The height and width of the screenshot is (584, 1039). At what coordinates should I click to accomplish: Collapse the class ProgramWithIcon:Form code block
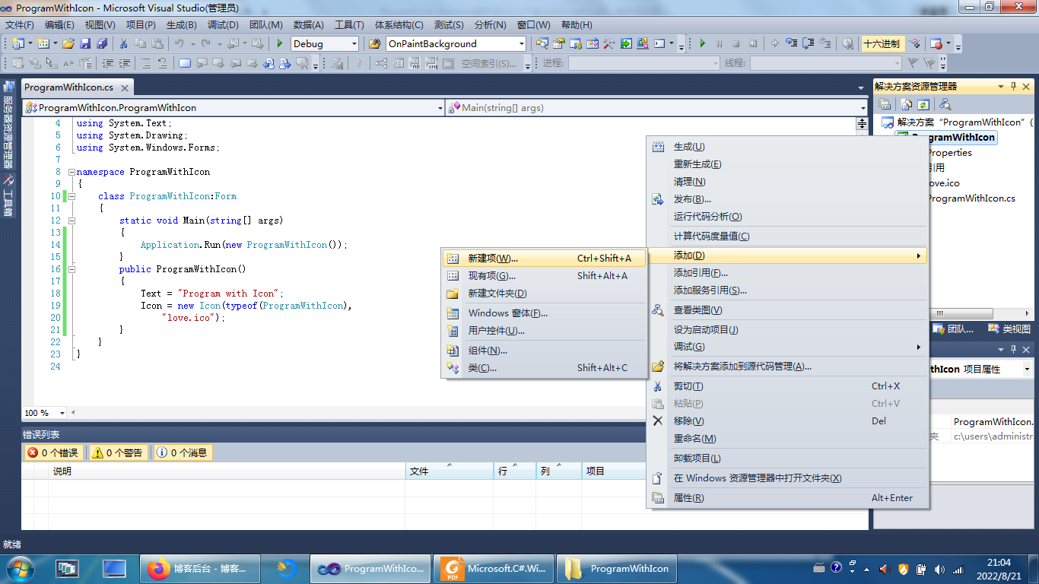click(71, 196)
